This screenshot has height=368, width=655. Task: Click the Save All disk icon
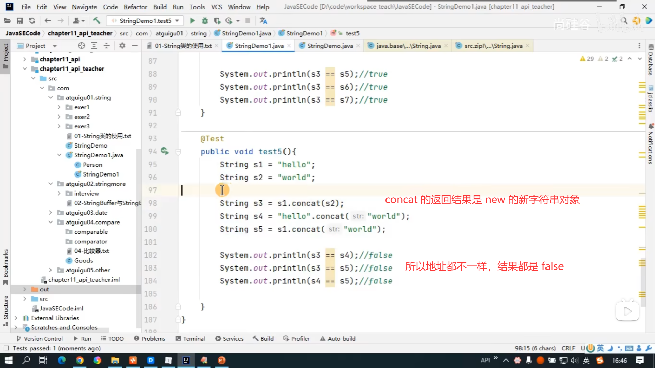tap(19, 21)
